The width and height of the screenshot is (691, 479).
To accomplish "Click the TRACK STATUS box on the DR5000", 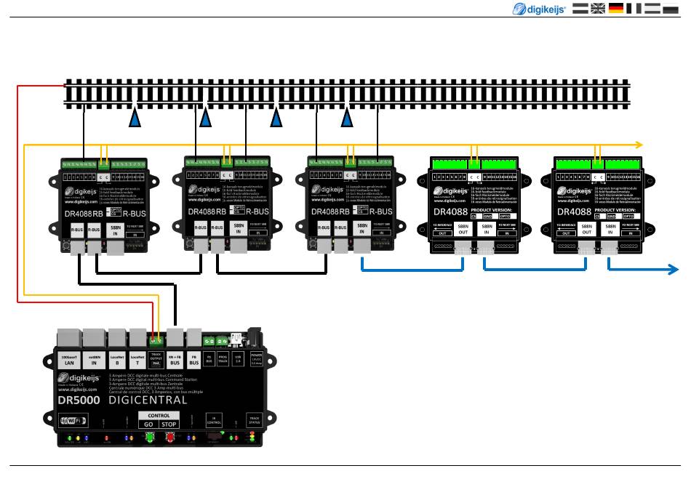I will pyautogui.click(x=255, y=420).
